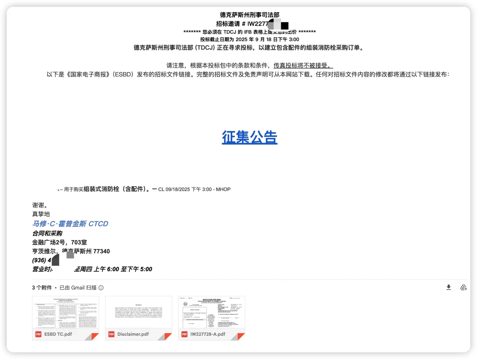Open the "已由 Gmail 扫描" info icon
Screen dimensions: 477x359
coord(101,288)
